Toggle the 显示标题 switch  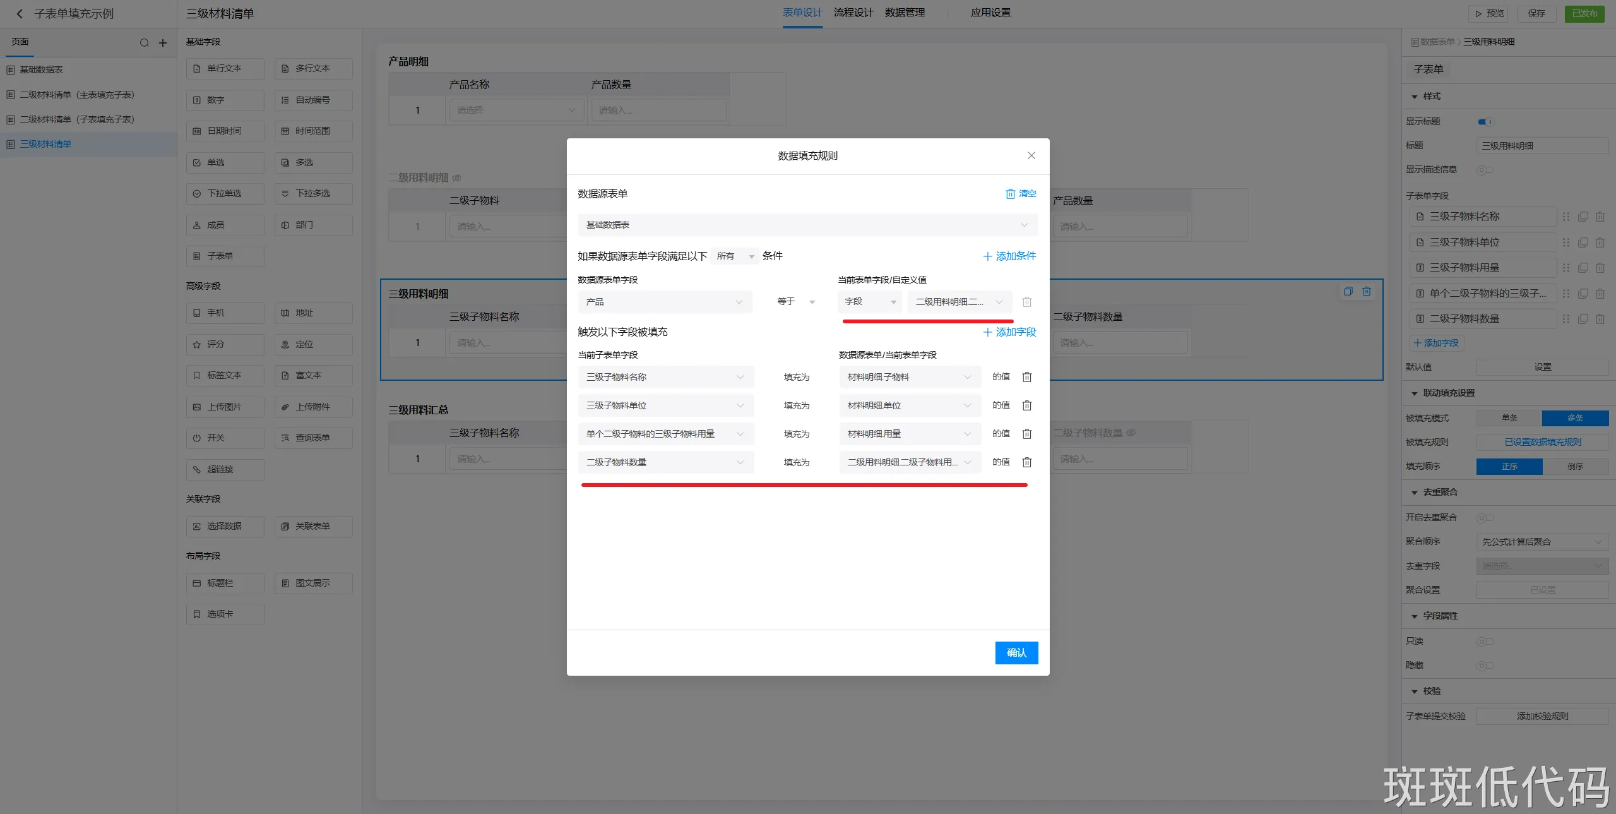[x=1485, y=122]
